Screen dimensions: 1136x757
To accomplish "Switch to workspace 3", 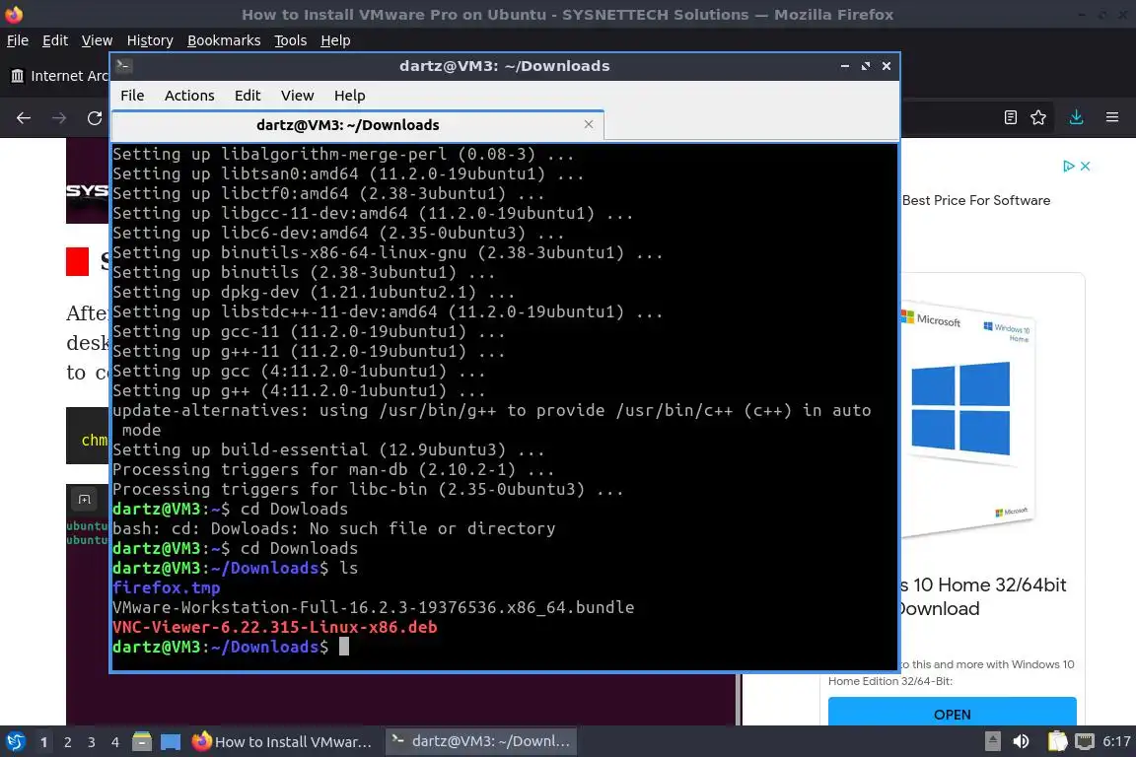I will click(x=92, y=742).
